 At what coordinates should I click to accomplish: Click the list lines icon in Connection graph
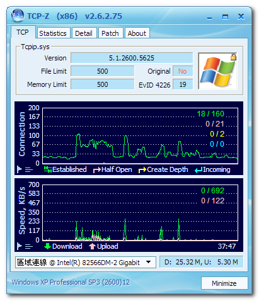(29, 169)
